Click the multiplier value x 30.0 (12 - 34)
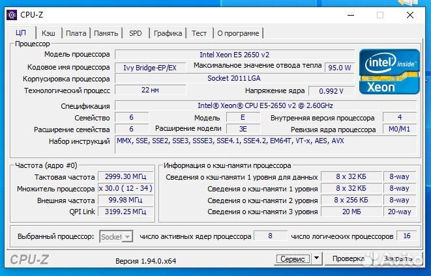The image size is (431, 276). coord(125,188)
